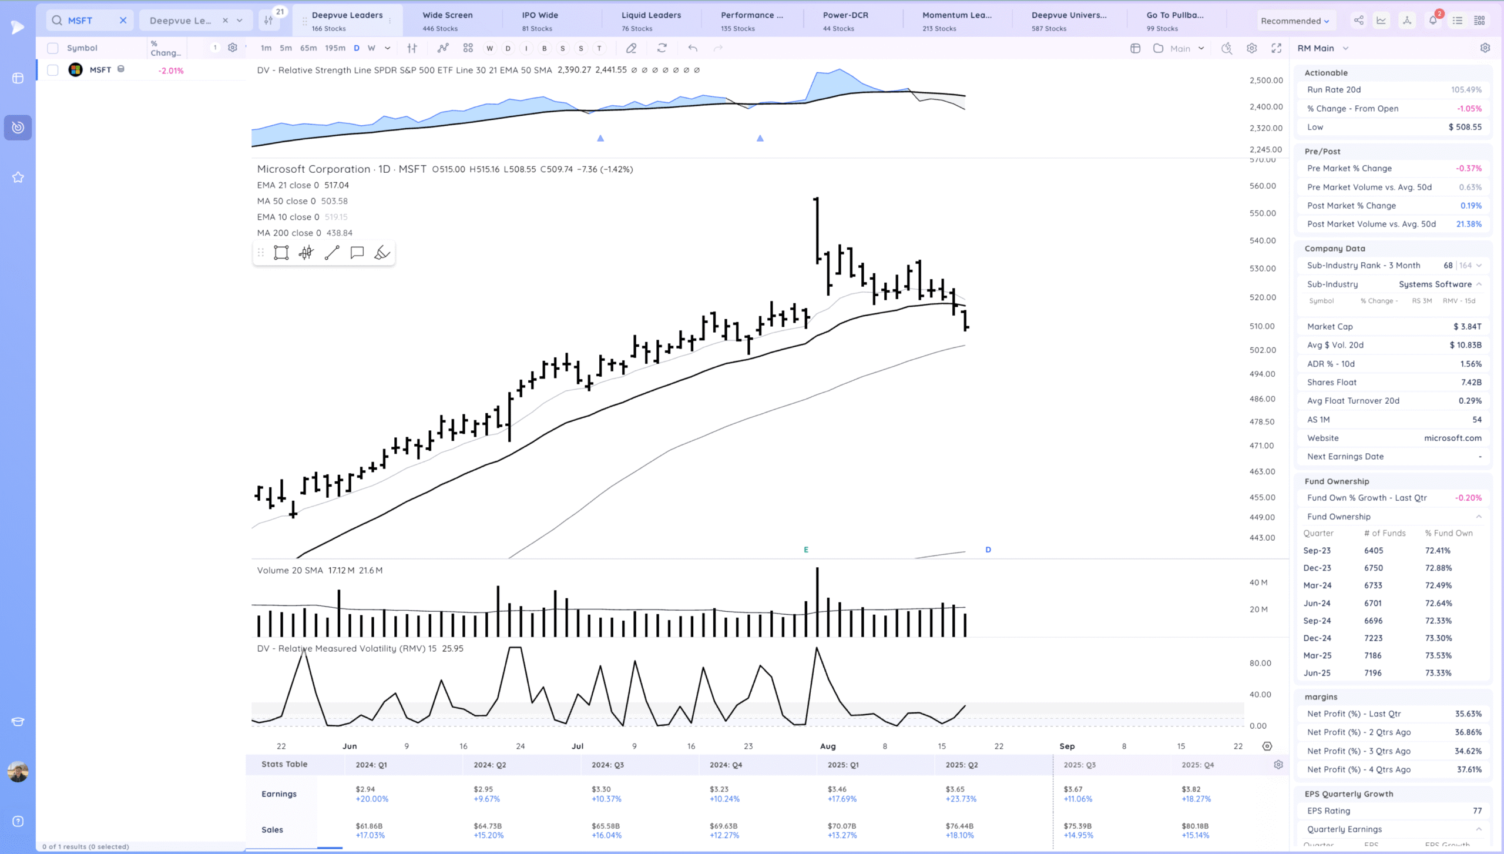Switch to Liquid Leaders tab
The image size is (1504, 854).
[651, 21]
